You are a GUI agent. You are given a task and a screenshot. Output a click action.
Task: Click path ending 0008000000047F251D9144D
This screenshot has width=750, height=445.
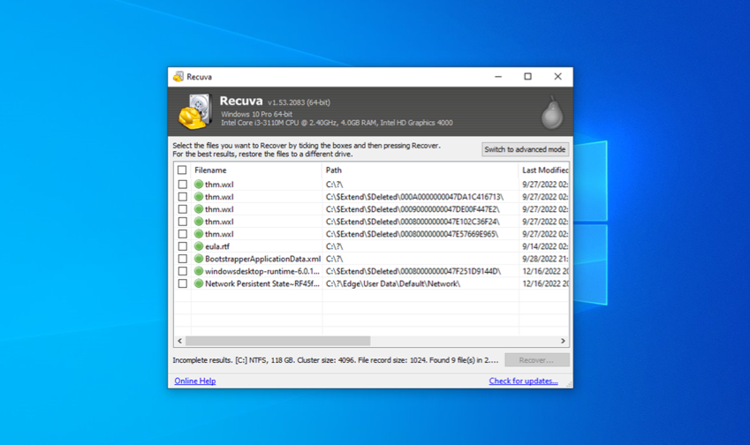click(413, 271)
